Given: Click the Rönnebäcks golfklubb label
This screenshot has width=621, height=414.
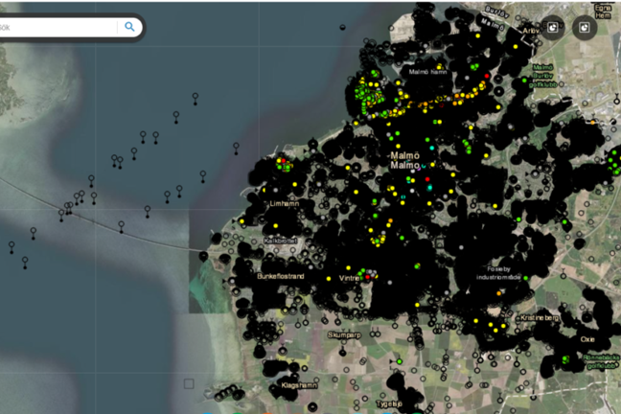Looking at the screenshot, I should tap(601, 361).
